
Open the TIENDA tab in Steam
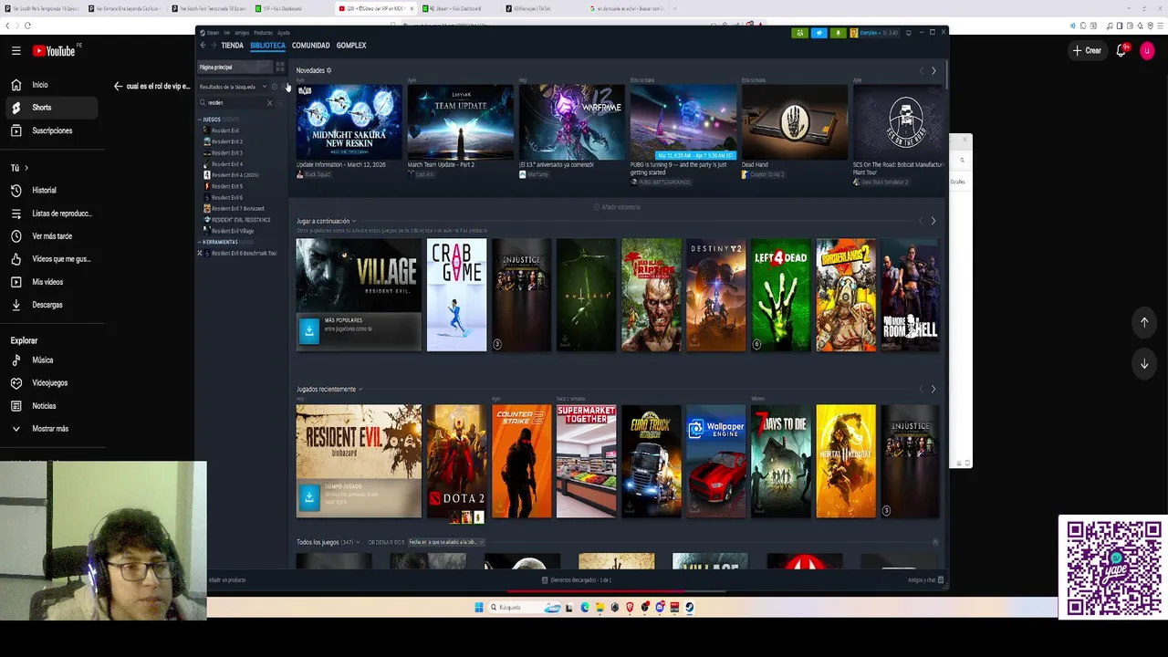tap(232, 45)
